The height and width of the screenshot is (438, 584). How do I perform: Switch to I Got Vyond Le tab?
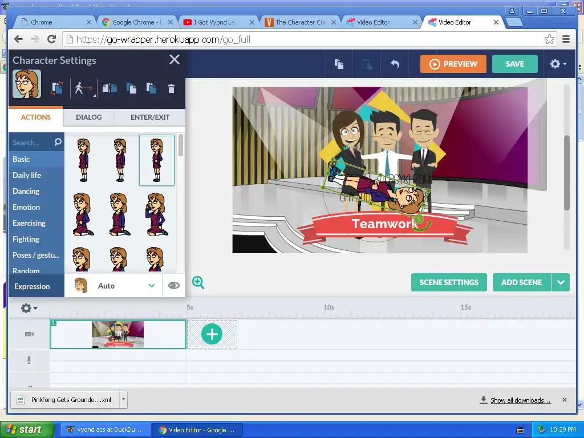[218, 22]
